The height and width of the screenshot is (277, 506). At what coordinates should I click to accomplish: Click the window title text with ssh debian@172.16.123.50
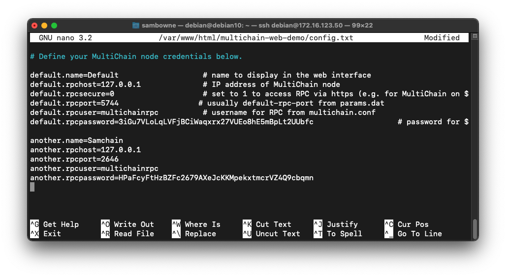click(257, 26)
